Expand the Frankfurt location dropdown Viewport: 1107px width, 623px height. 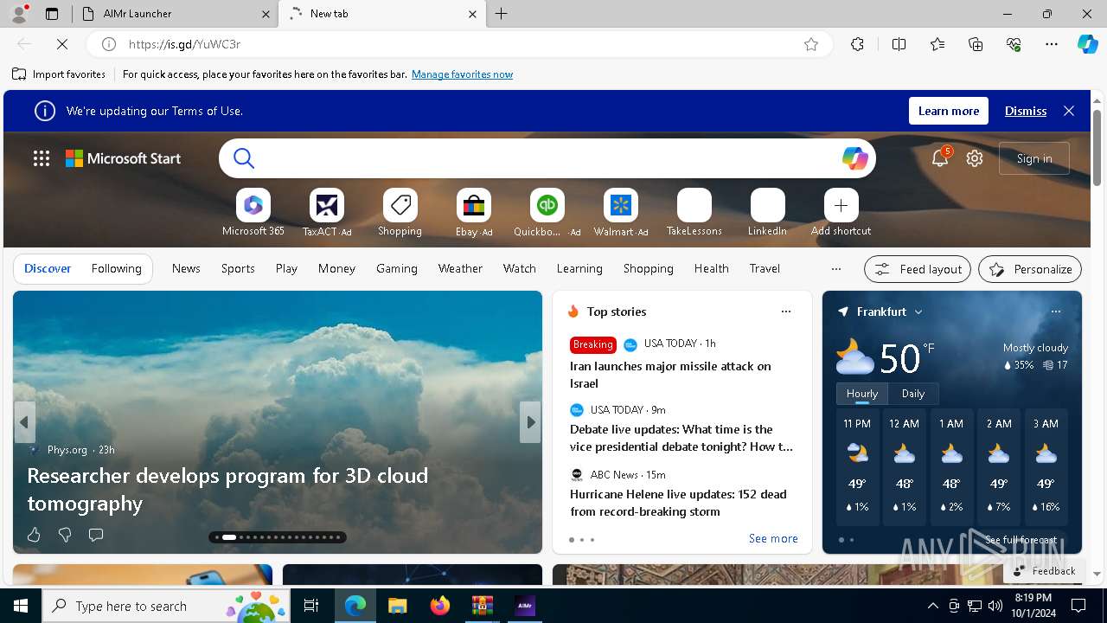pyautogui.click(x=918, y=311)
